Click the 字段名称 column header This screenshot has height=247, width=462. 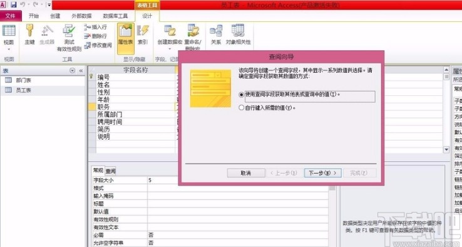click(x=136, y=70)
